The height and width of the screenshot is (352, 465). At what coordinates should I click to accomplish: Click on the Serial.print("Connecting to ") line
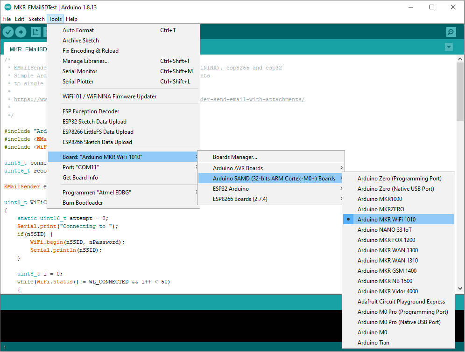(68, 226)
